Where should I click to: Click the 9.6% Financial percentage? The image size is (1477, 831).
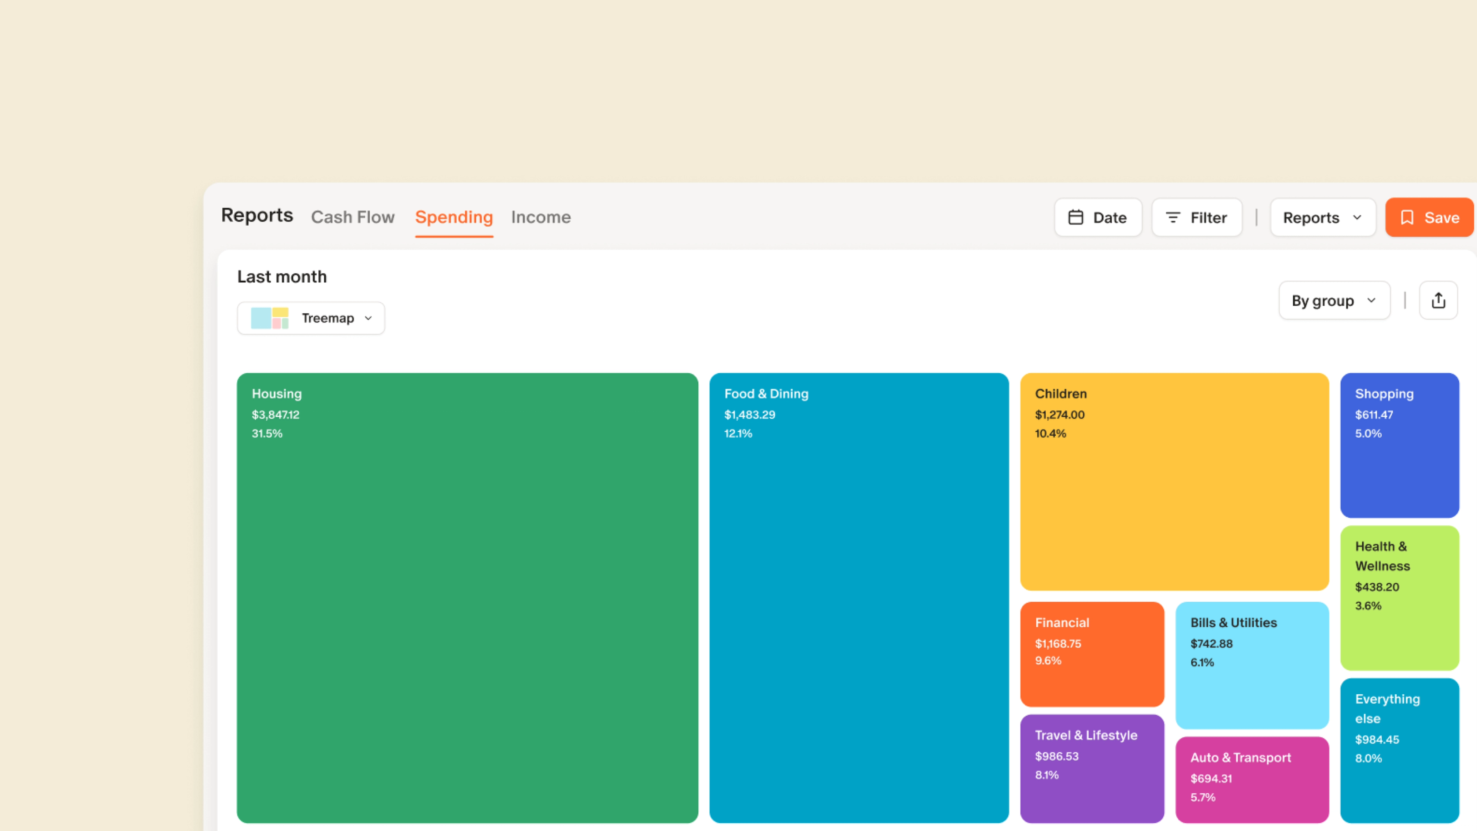click(x=1048, y=661)
